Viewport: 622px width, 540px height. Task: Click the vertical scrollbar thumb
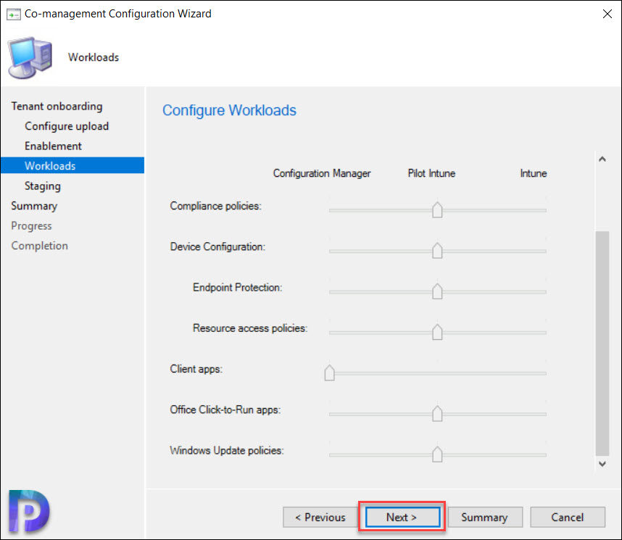coord(602,344)
